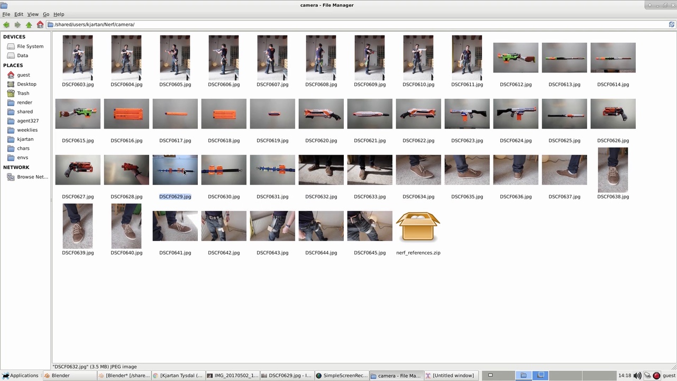The image size is (677, 381).
Task: Click the 14:18 clock in the panel
Action: tap(625, 376)
